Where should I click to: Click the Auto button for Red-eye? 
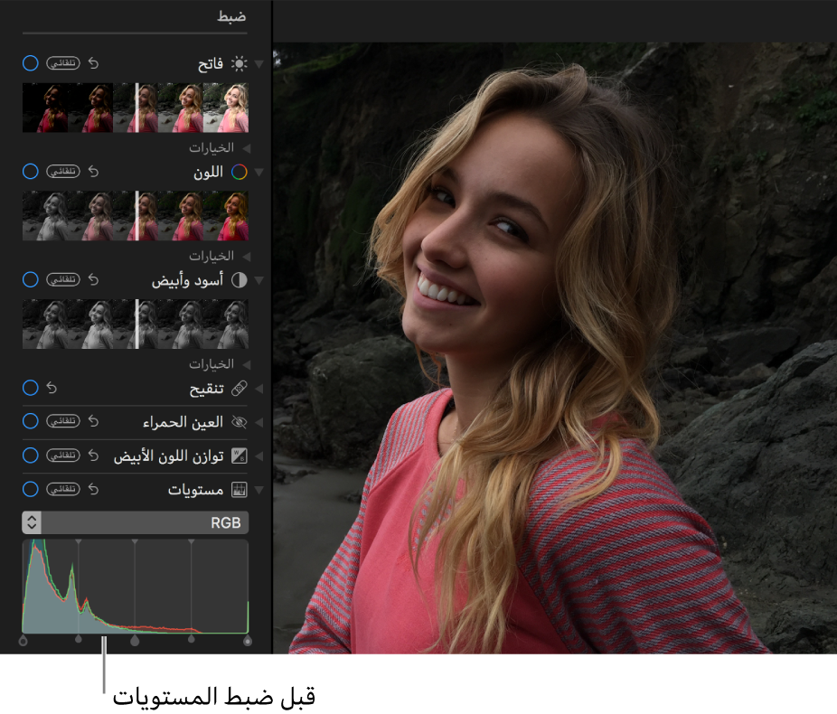[x=63, y=422]
